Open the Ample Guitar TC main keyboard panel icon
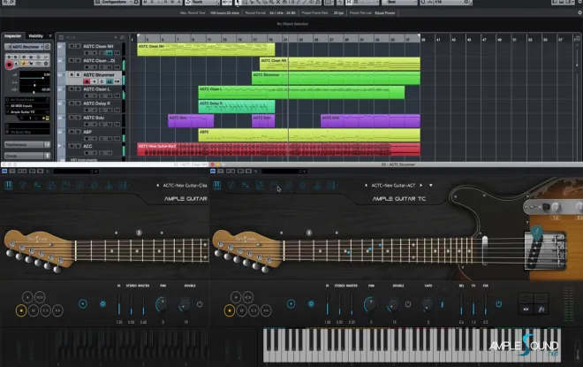583x367 pixels. (216, 186)
